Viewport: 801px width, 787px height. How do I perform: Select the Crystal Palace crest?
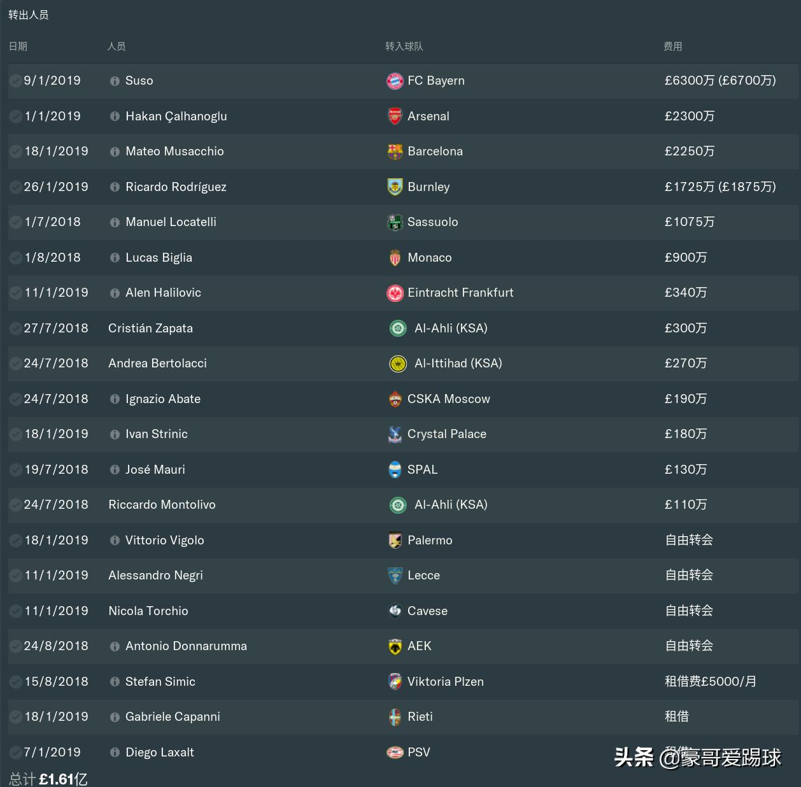pos(395,434)
